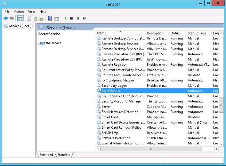Viewport: 226px width, 166px height.
Task: Click the Export List toolbar icon
Action: click(42, 18)
